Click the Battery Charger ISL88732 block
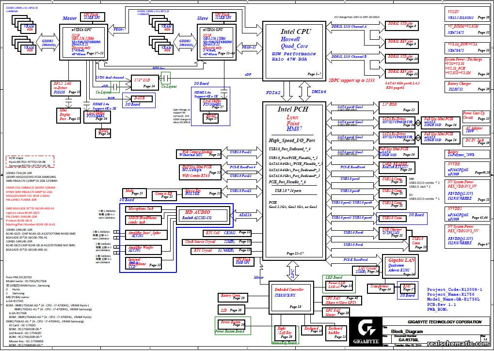The height and width of the screenshot is (351, 494). coord(467,86)
